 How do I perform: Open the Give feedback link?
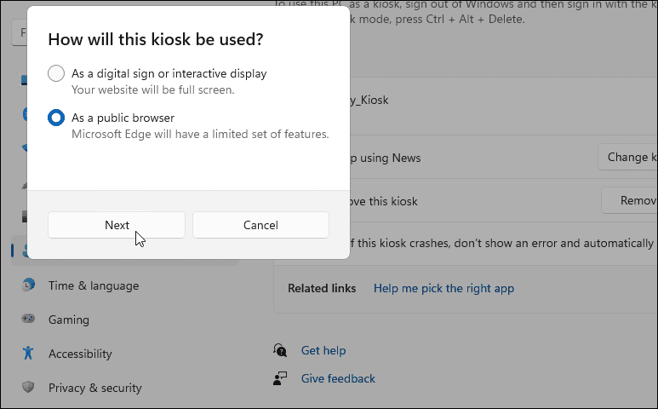(x=338, y=378)
